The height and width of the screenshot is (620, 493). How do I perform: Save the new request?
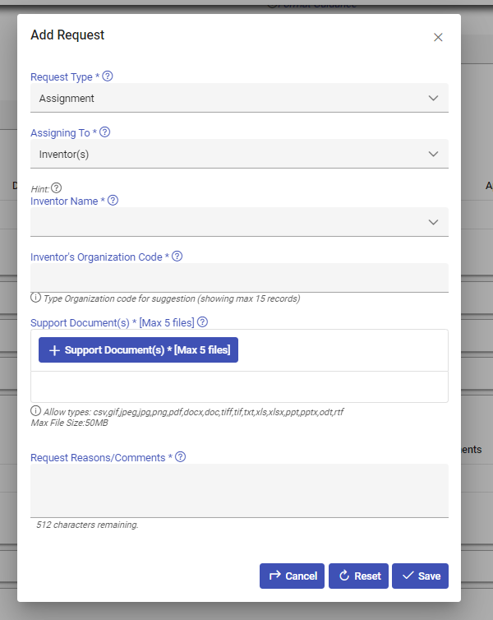tap(420, 576)
